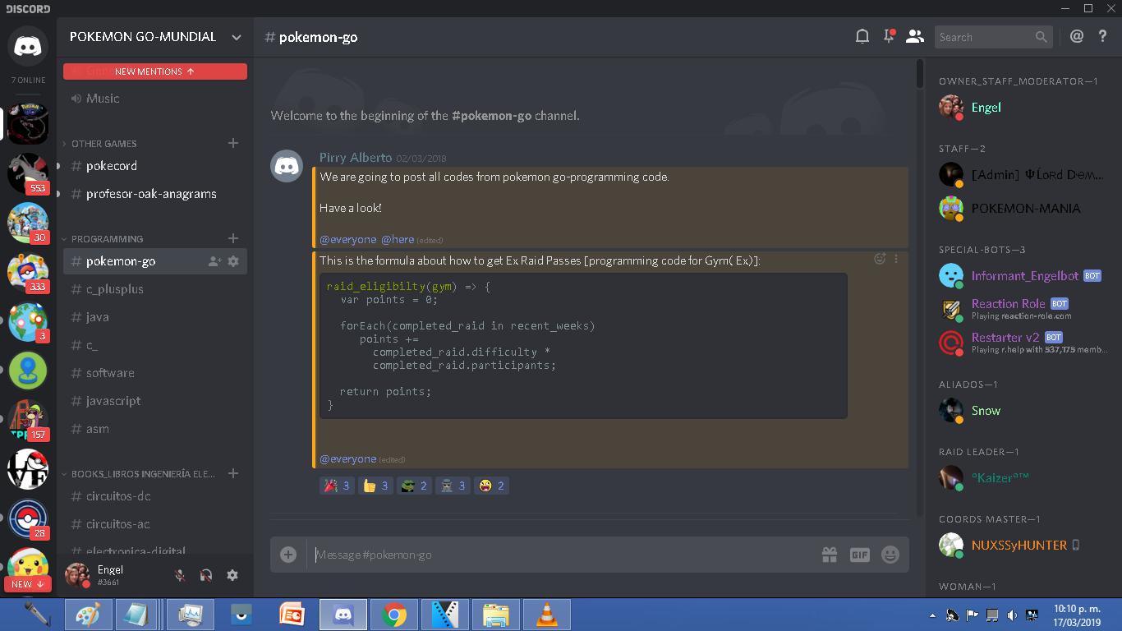Toggle the thumbs up reaction
This screenshot has height=631, width=1122.
pyautogui.click(x=376, y=486)
